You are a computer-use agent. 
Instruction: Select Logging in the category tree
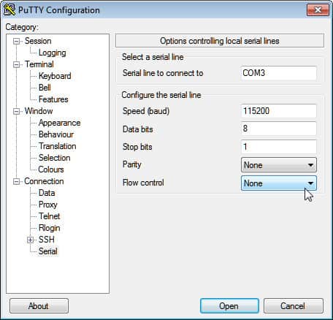tap(53, 53)
